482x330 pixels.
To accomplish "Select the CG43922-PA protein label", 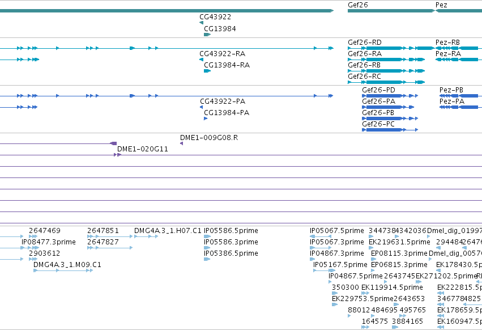I will click(x=223, y=101).
